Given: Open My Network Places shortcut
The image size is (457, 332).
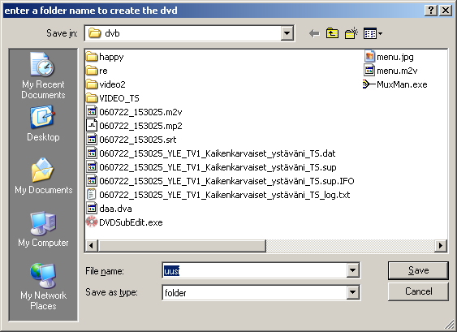Looking at the screenshot, I should coord(43,287).
